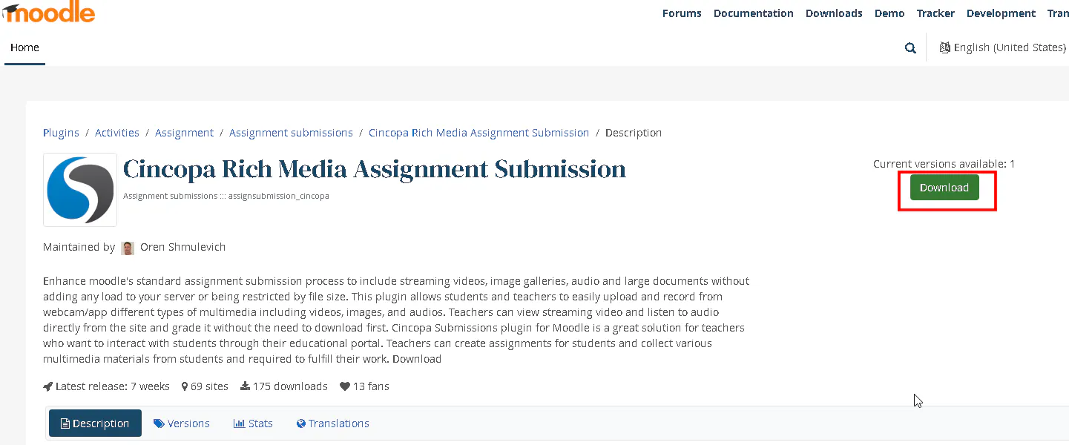Click the page title heading
The height and width of the screenshot is (445, 1069).
point(375,169)
